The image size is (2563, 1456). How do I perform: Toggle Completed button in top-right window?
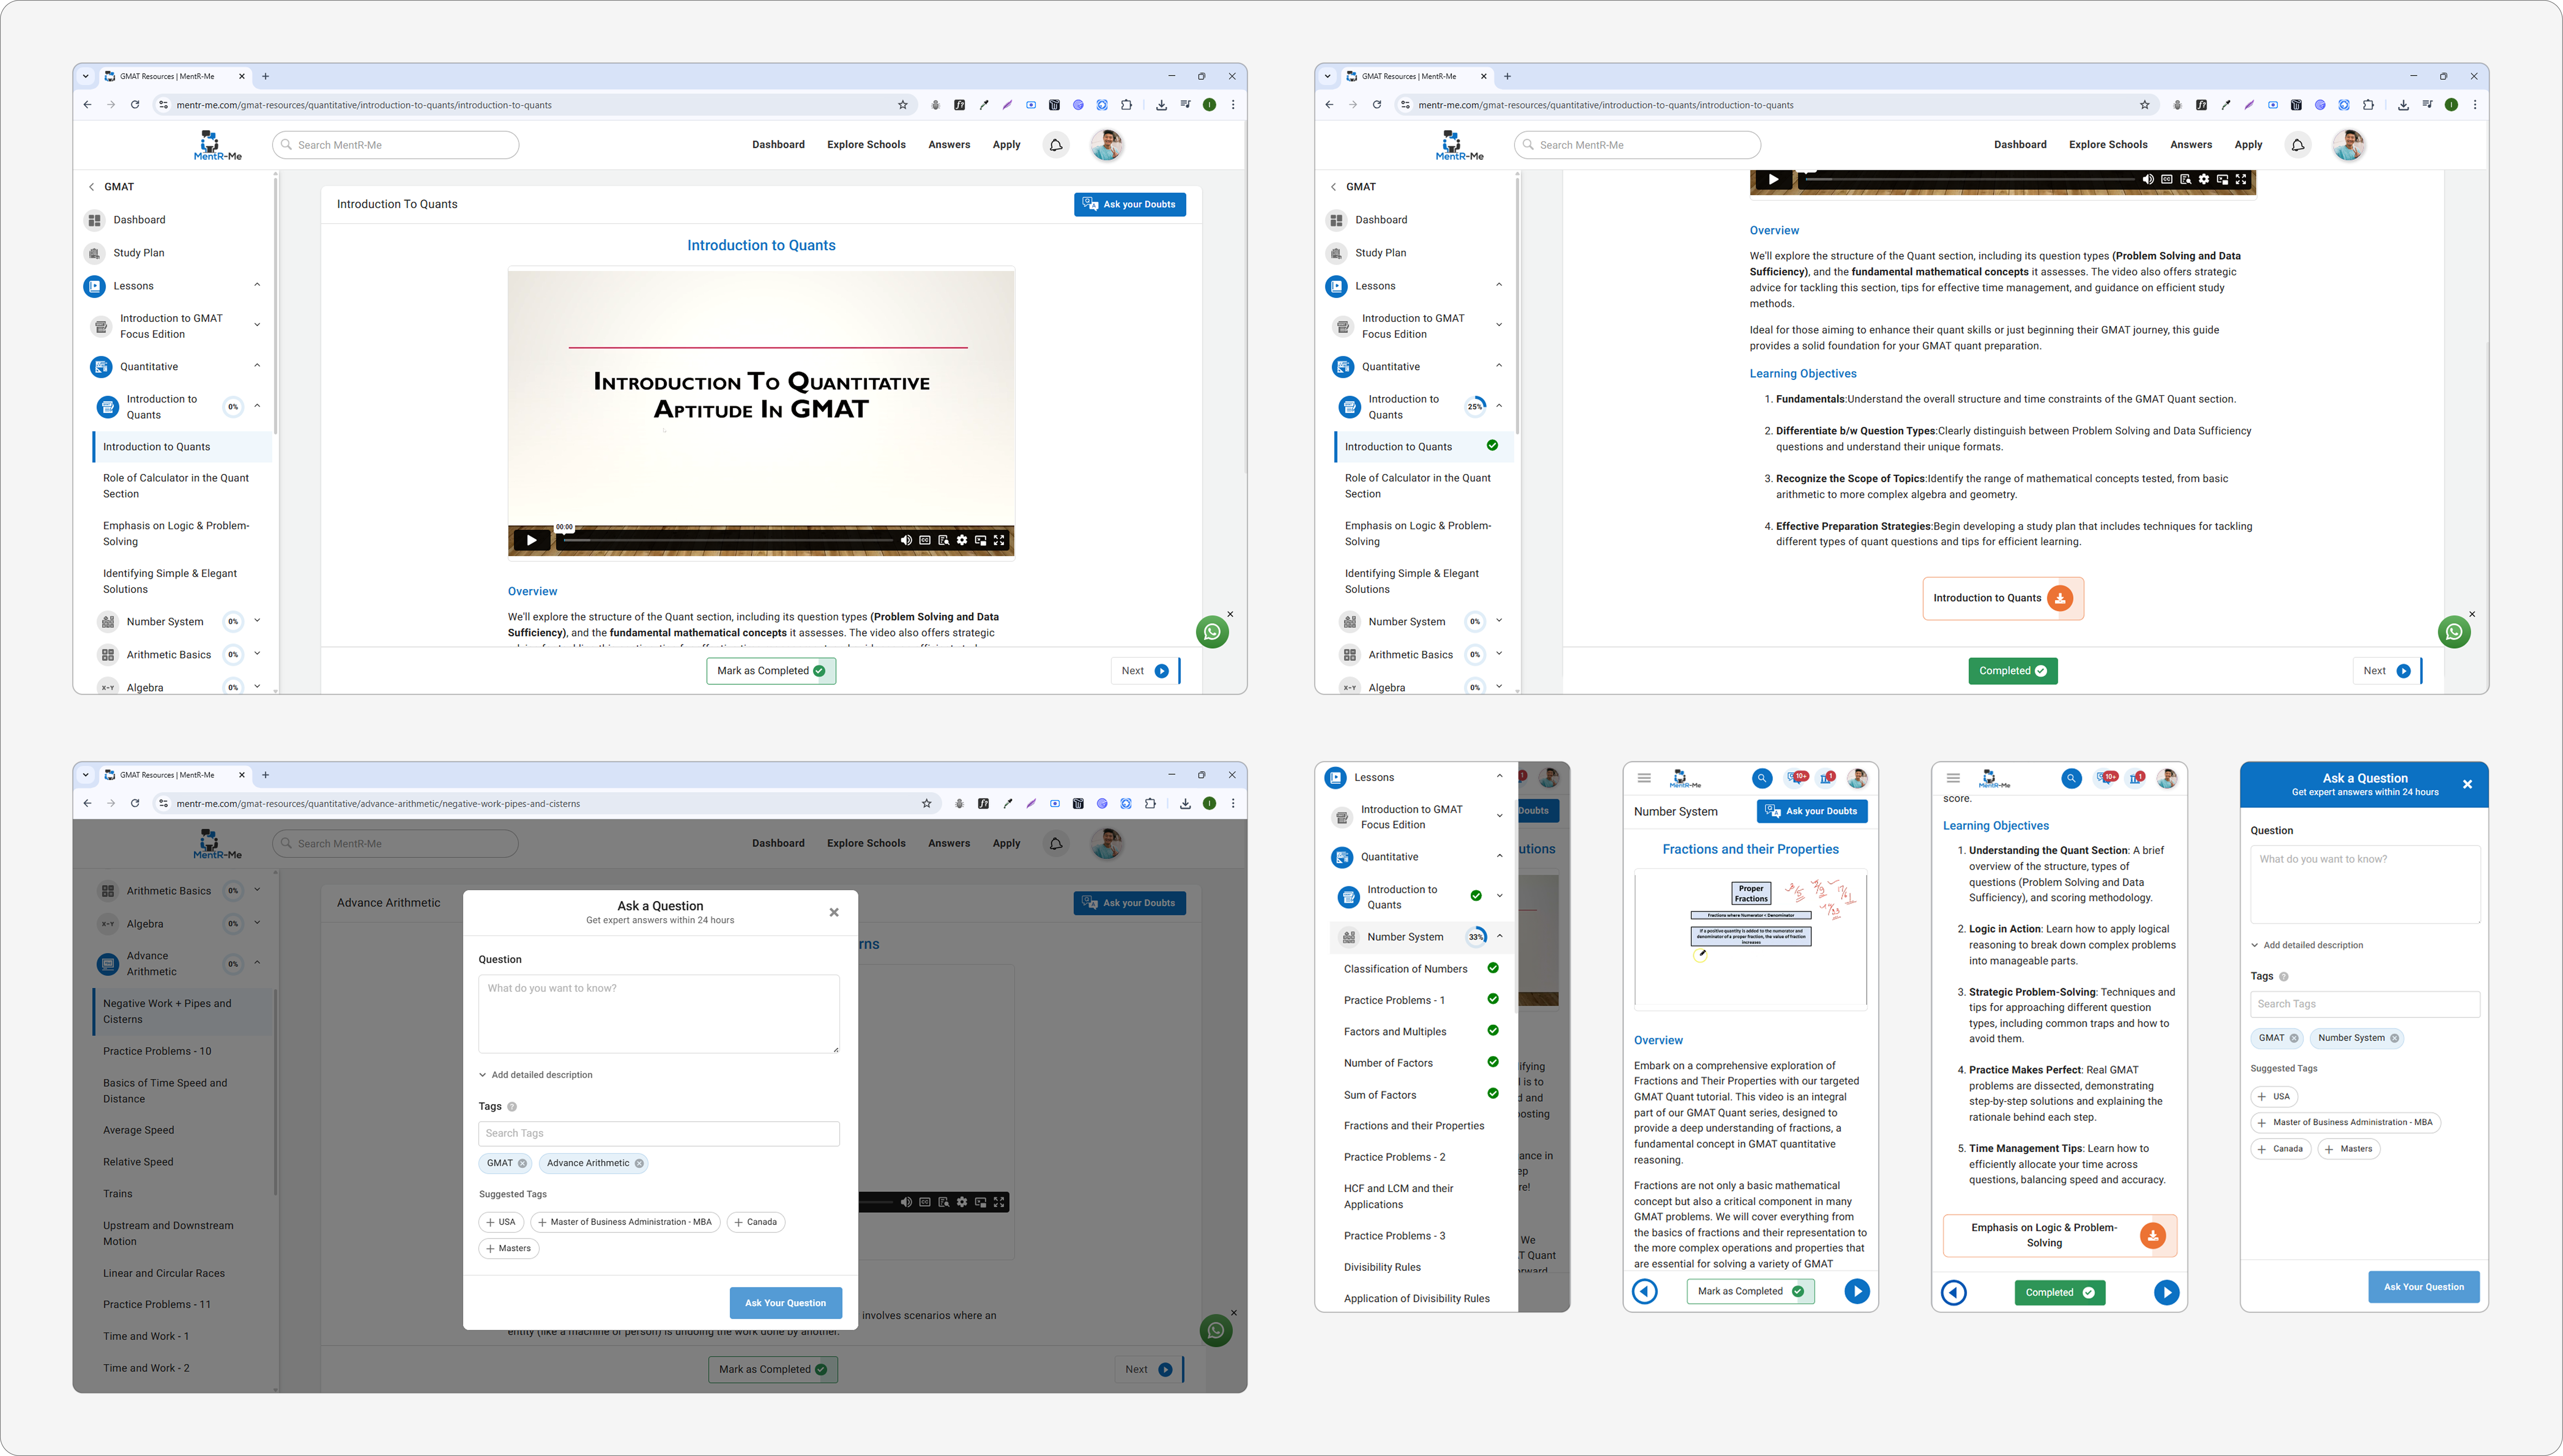click(x=2013, y=671)
